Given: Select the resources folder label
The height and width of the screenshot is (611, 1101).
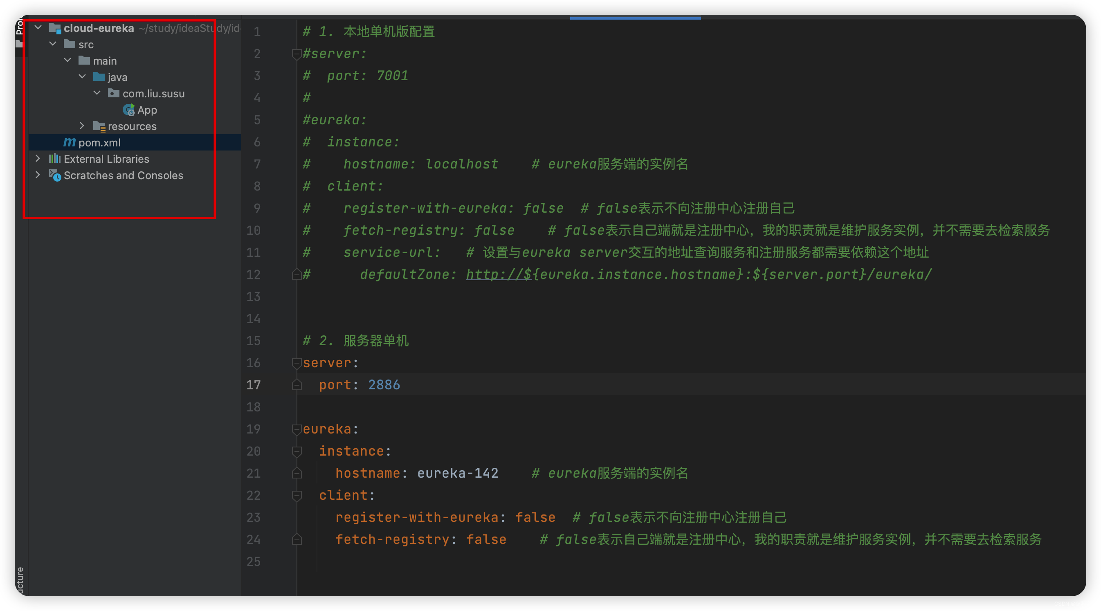Looking at the screenshot, I should [x=132, y=126].
